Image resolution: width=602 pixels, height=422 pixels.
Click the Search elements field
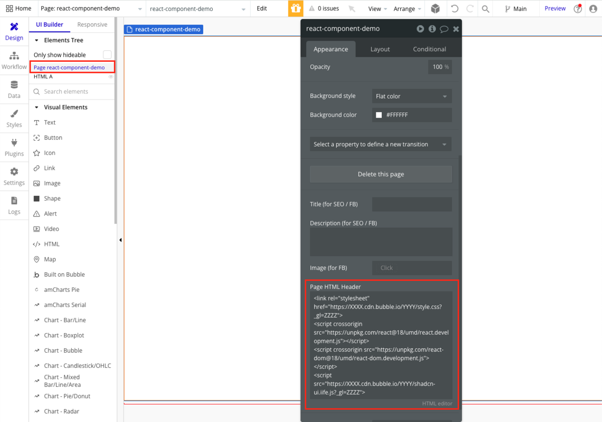(x=73, y=91)
